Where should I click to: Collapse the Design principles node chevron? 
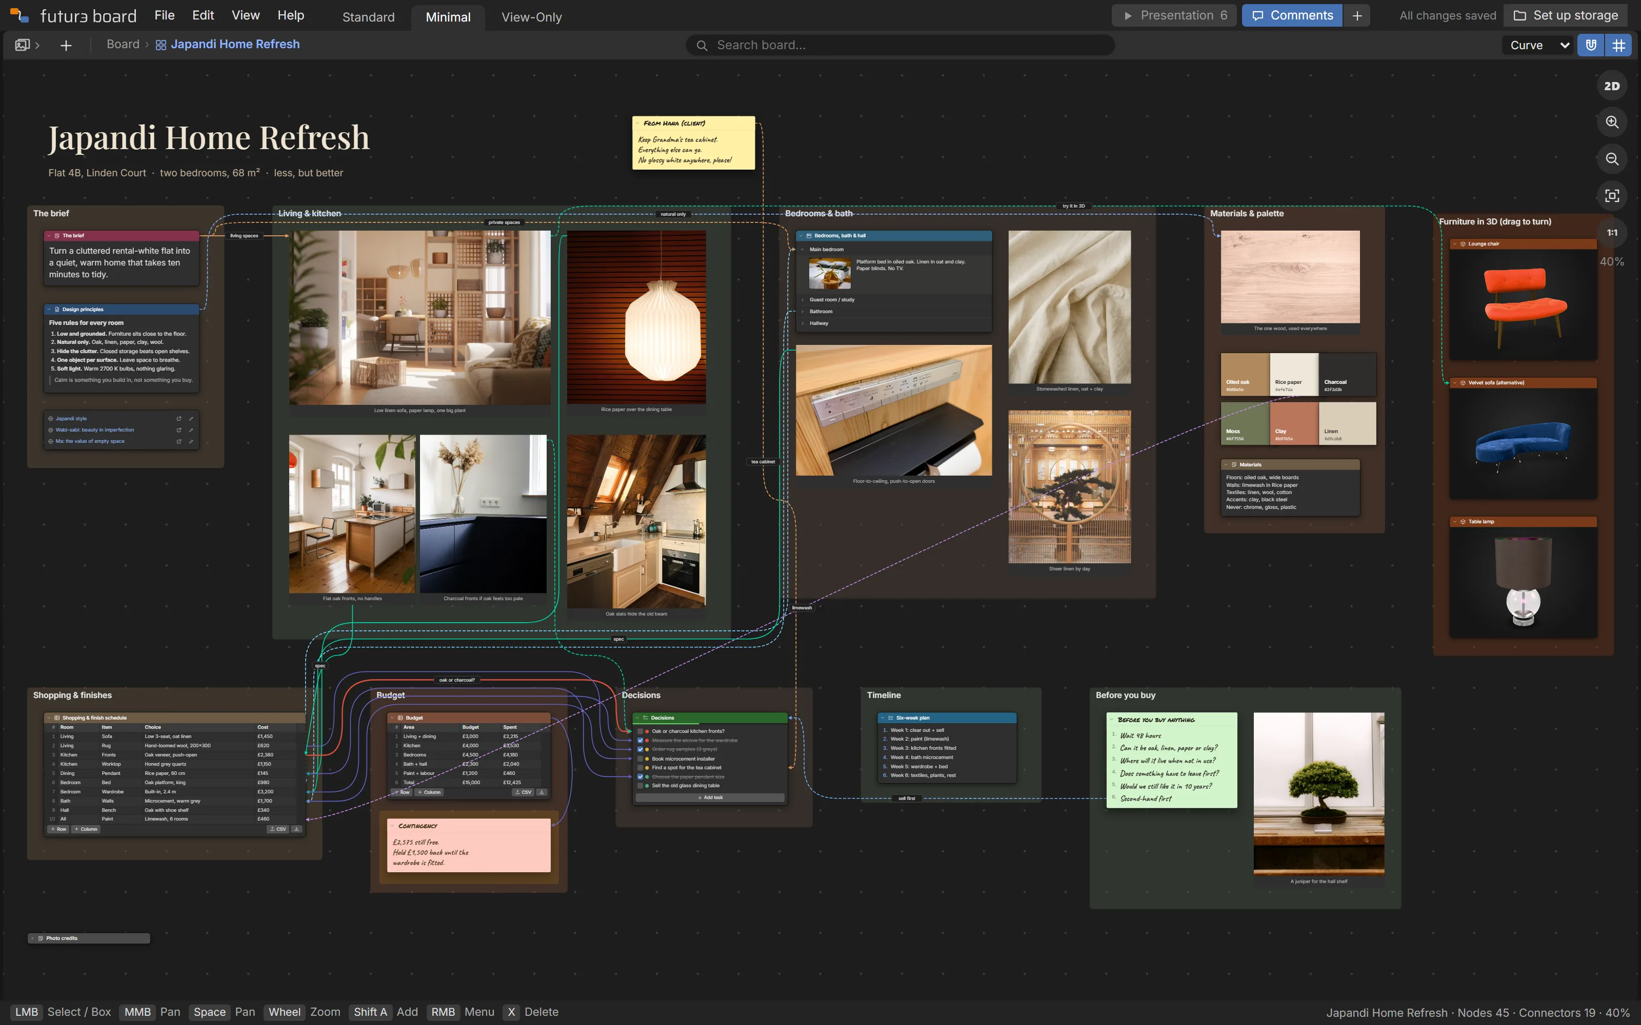50,309
